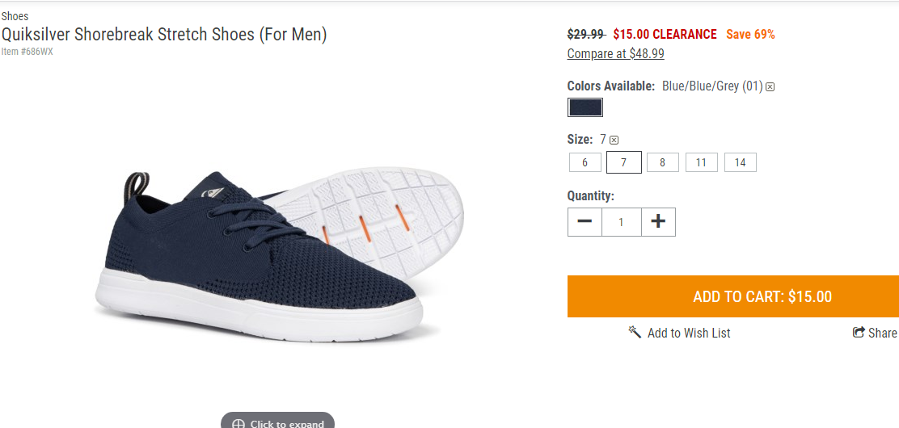Click the Share arrow icon
Image resolution: width=899 pixels, height=428 pixels.
(x=859, y=333)
